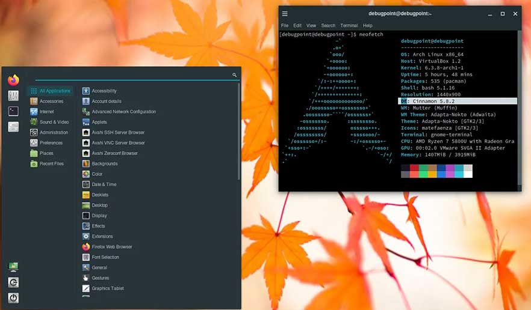The width and height of the screenshot is (531, 310).
Task: Click the lock screen icon in sidebar
Action: [13, 267]
